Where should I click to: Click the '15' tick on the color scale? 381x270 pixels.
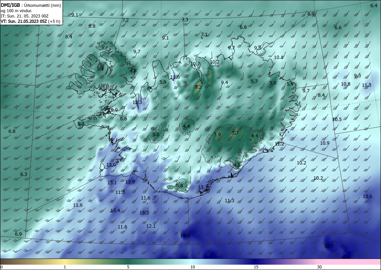click(x=256, y=267)
